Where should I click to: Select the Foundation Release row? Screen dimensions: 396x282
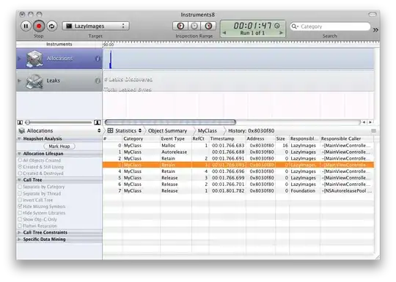238,191
